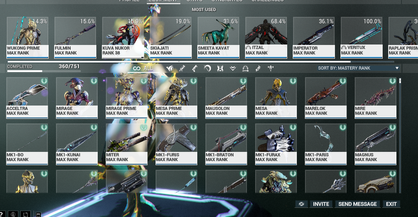Viewport: 418px width, 217px height.
Task: Exit the profile screen
Action: (391, 204)
